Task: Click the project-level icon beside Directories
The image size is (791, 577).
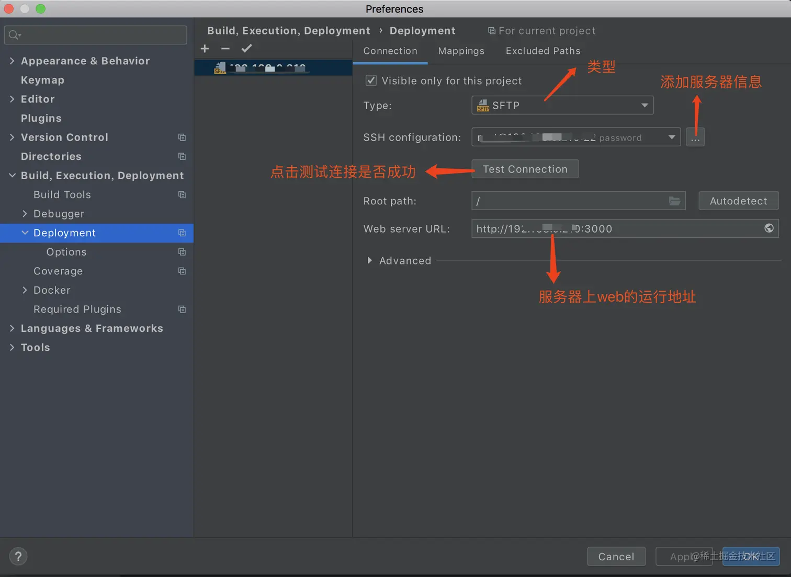Action: 182,156
